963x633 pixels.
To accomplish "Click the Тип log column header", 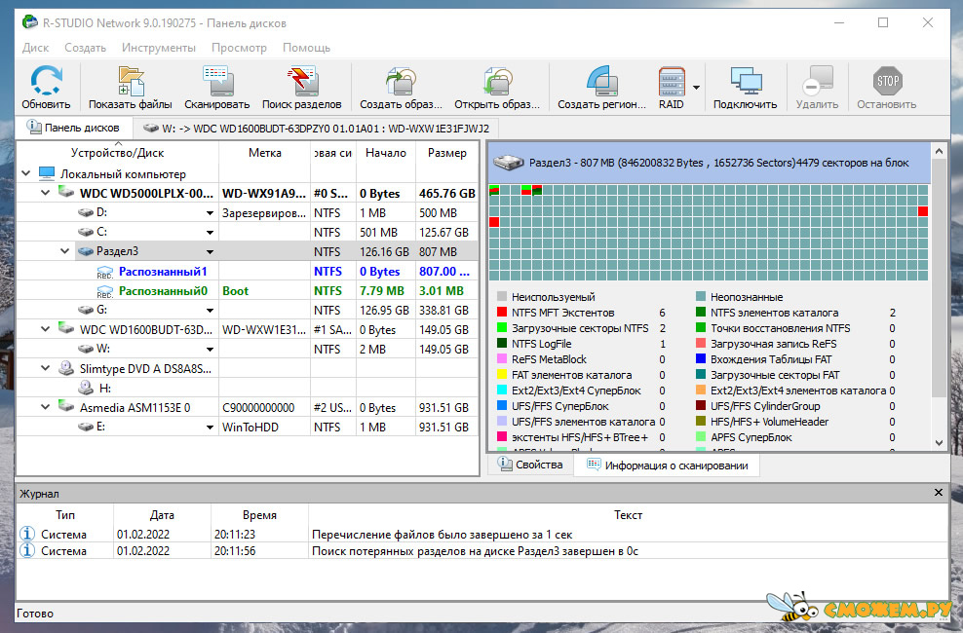I will coord(65,515).
